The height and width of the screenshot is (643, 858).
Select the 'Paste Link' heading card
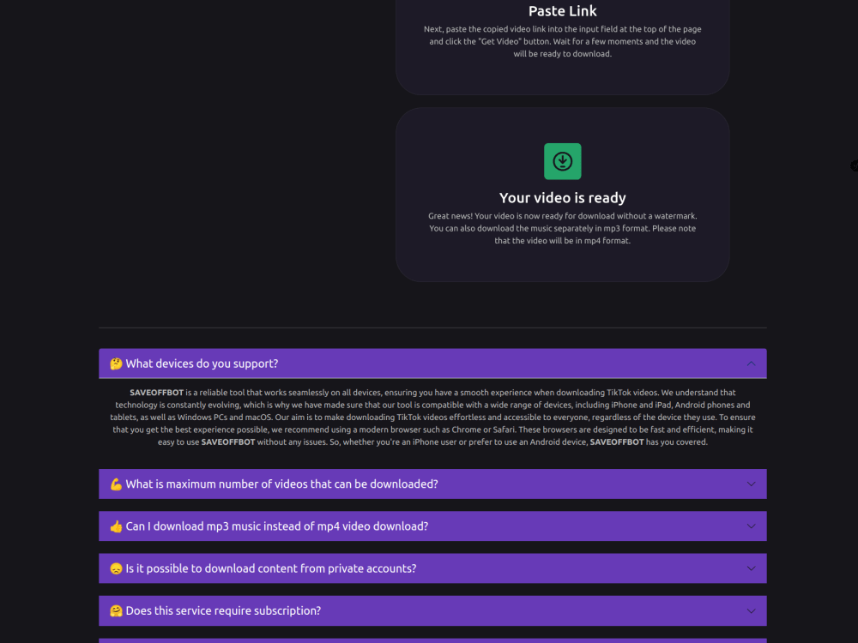(562, 11)
